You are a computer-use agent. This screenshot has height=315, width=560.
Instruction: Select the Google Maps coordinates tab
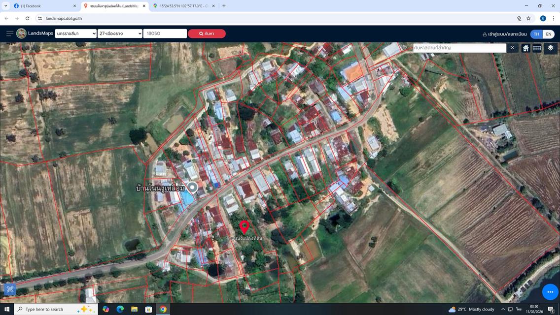click(x=182, y=5)
